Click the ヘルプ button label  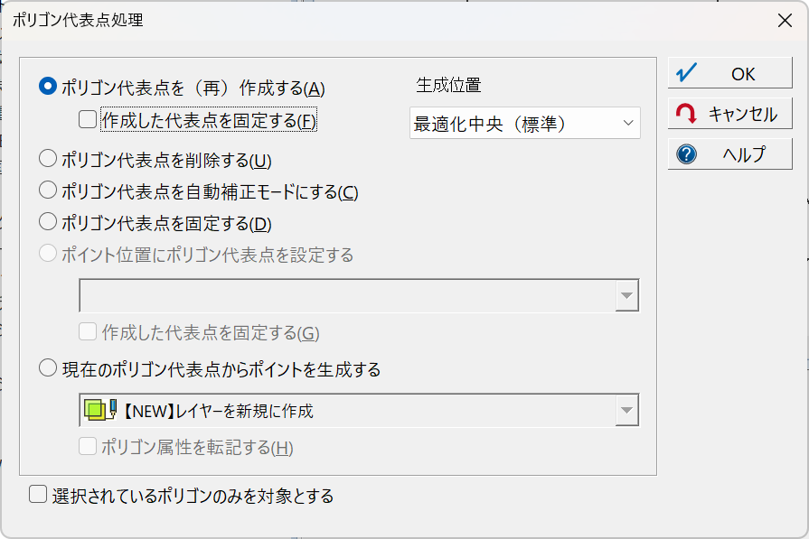[x=744, y=154]
